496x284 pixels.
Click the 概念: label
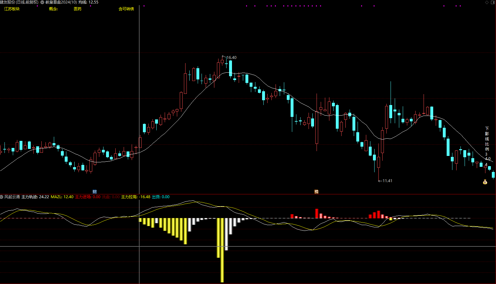53,9
